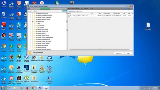Image resolution: width=160 pixels, height=90 pixels.
Task: Click the Extract To button
Action: click(119, 53)
